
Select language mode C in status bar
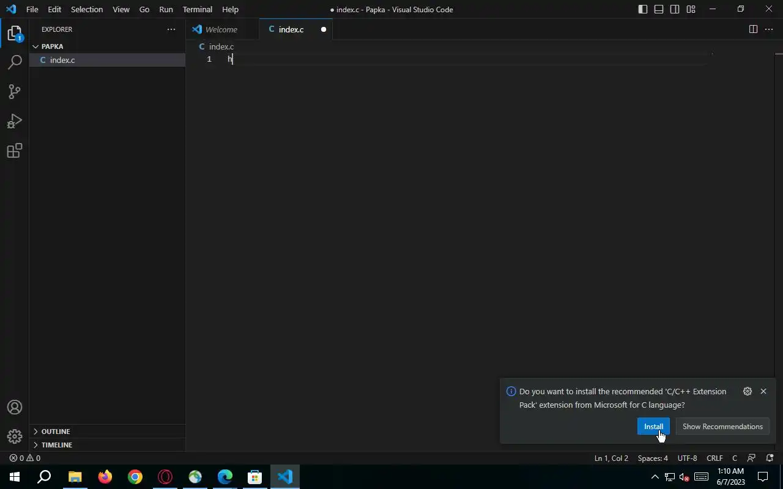(x=735, y=458)
